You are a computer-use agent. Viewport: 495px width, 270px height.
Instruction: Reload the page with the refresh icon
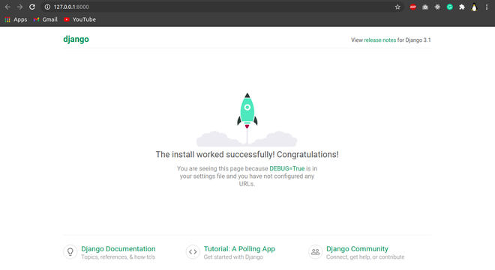point(32,7)
